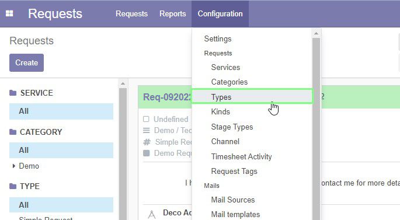Toggle the Undefined checkbox
Screen dimensions: 400x220
pos(146,119)
